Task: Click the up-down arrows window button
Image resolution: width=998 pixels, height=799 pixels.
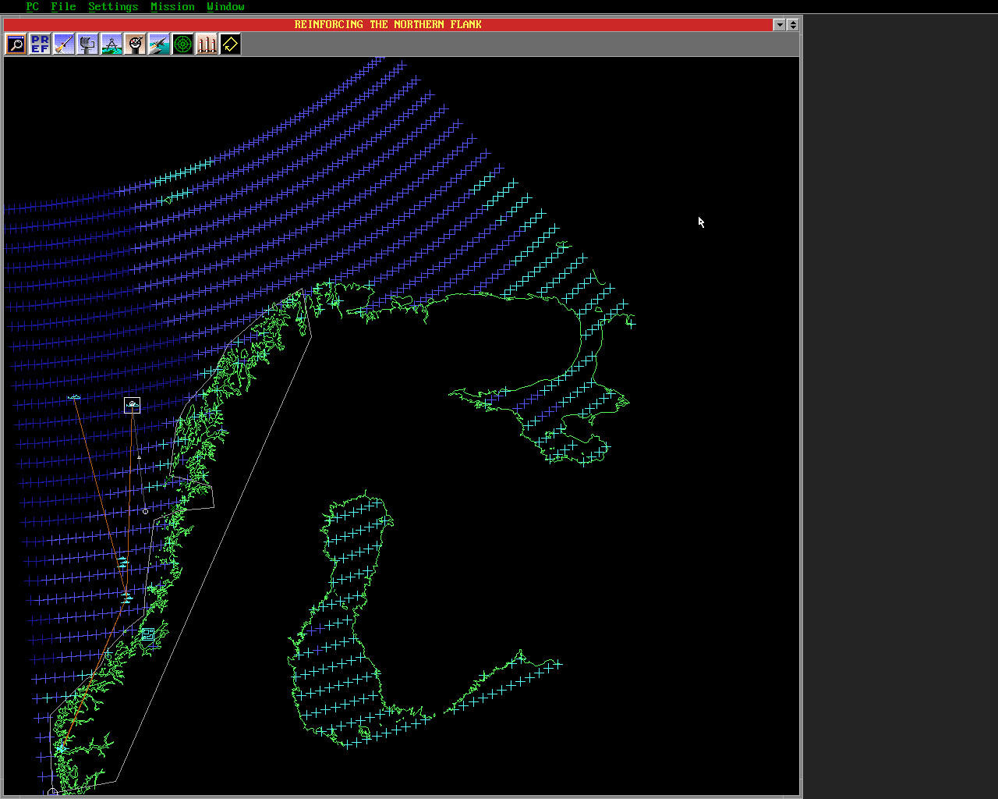Action: 793,25
